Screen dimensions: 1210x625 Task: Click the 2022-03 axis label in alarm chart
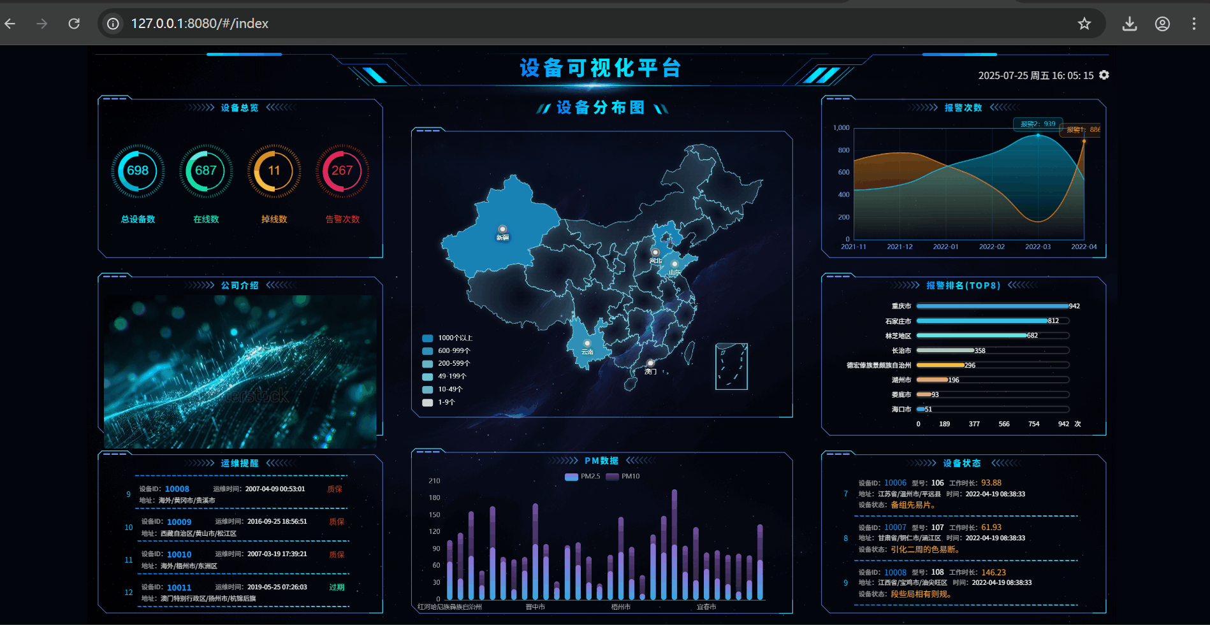pyautogui.click(x=1038, y=247)
